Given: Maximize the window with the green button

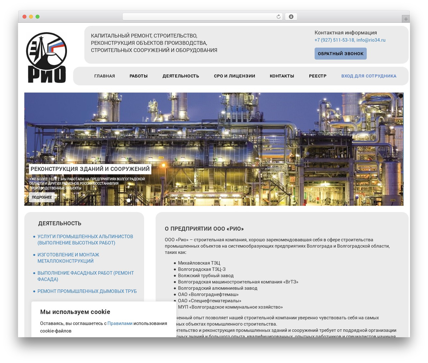Looking at the screenshot, I should (37, 17).
